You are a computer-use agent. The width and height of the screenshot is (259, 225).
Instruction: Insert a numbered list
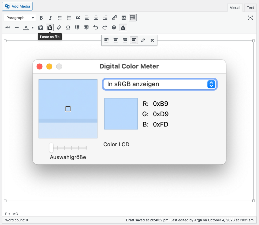click(x=69, y=18)
